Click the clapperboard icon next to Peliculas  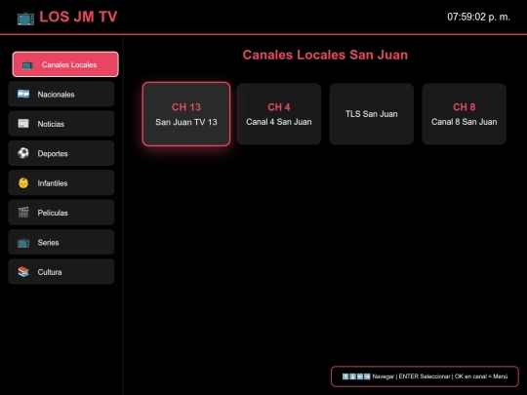tap(23, 213)
